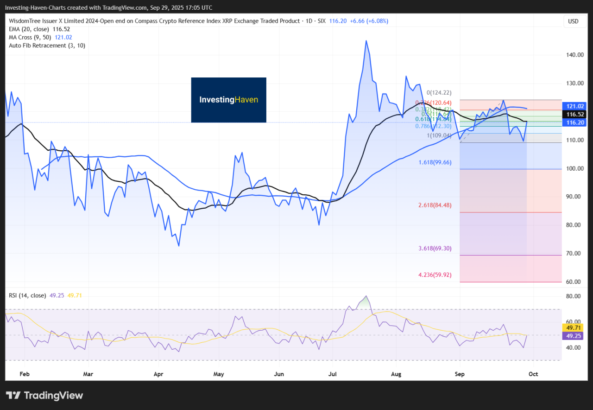The width and height of the screenshot is (593, 410).
Task: Click the 4.236(59.92) Fibonacci level label
Action: pyautogui.click(x=435, y=275)
